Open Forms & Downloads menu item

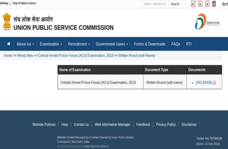coord(150,44)
